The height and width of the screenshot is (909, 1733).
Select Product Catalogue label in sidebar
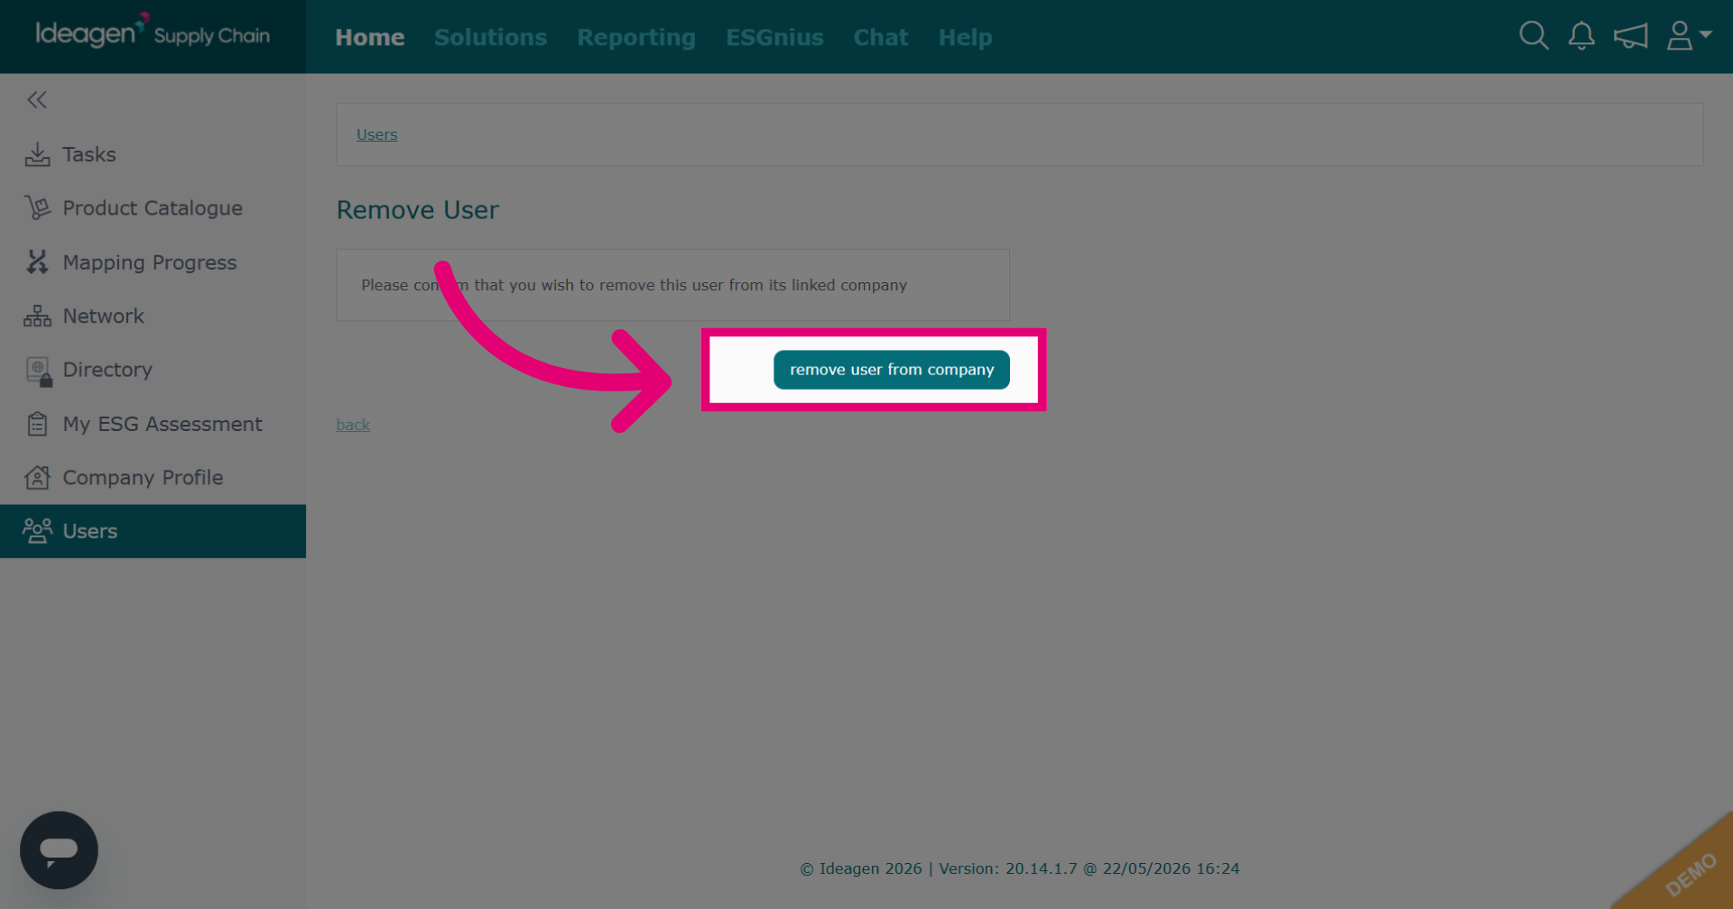pos(153,208)
